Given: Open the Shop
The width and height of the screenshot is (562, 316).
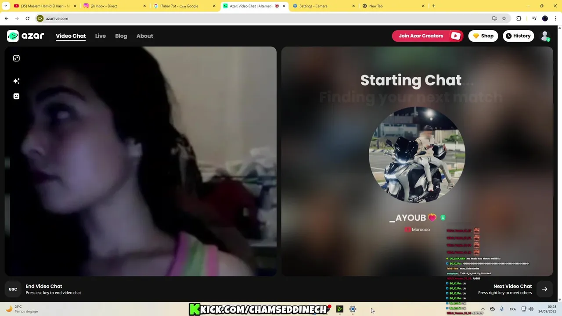Looking at the screenshot, I should click(x=483, y=36).
